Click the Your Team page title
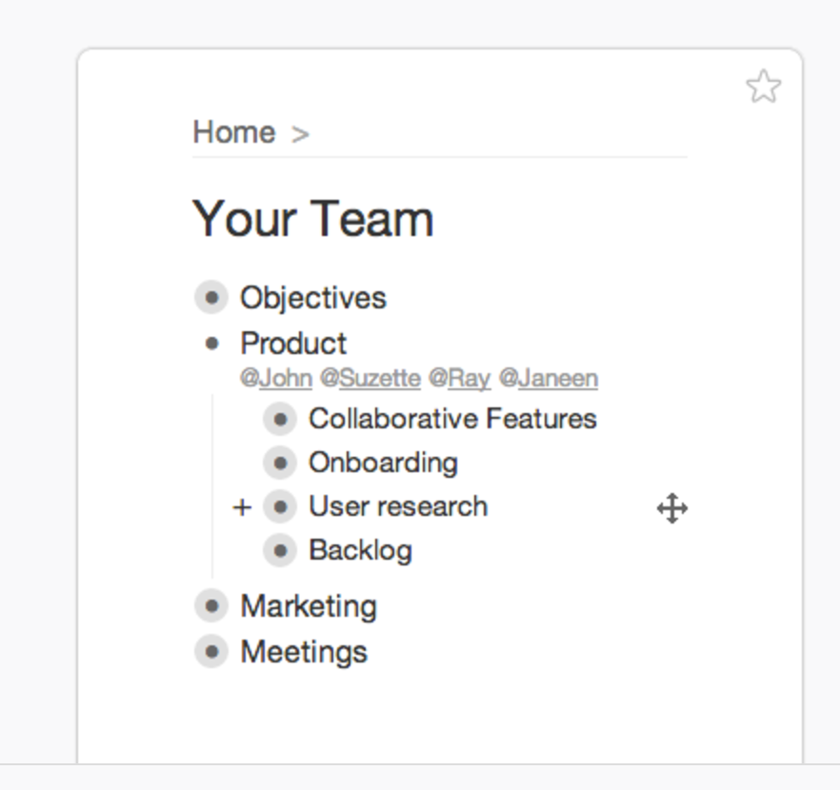840x790 pixels. 313,219
